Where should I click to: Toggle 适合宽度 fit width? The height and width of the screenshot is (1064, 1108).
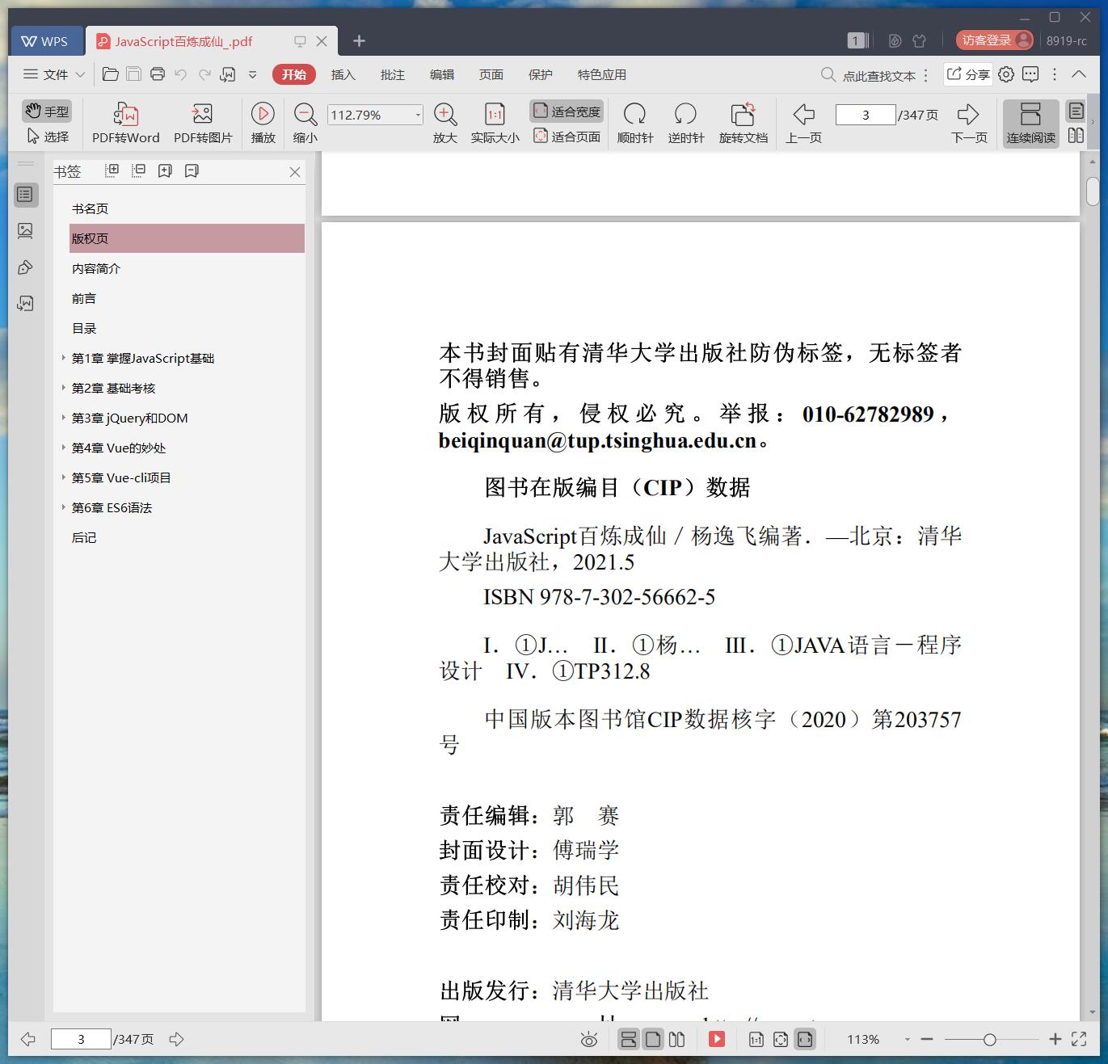point(567,111)
